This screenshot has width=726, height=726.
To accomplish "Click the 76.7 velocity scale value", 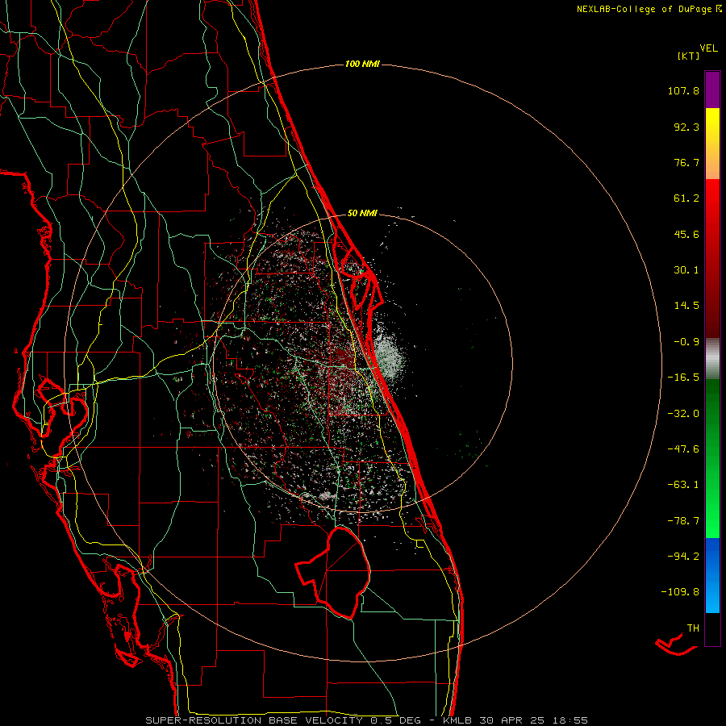I will (x=686, y=162).
